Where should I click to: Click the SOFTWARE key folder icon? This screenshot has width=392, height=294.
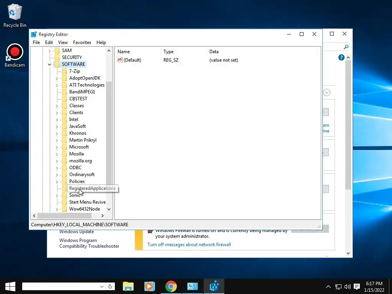[57, 64]
